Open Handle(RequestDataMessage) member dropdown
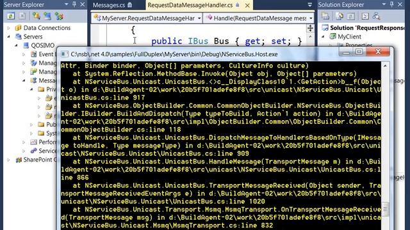Screen dimensions: 410x230 (311, 19)
